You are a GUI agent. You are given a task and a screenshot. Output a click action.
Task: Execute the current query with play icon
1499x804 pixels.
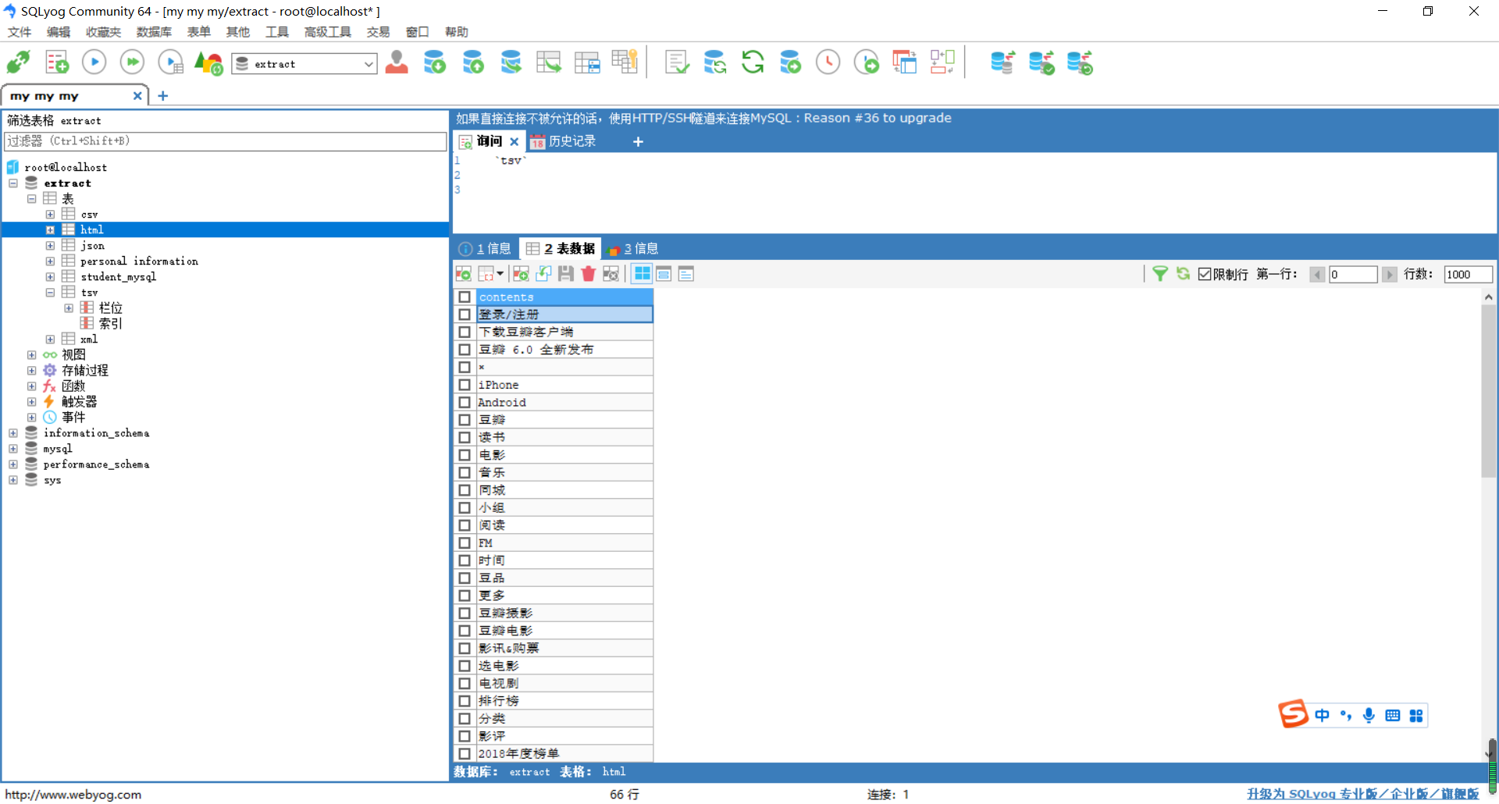click(x=94, y=62)
